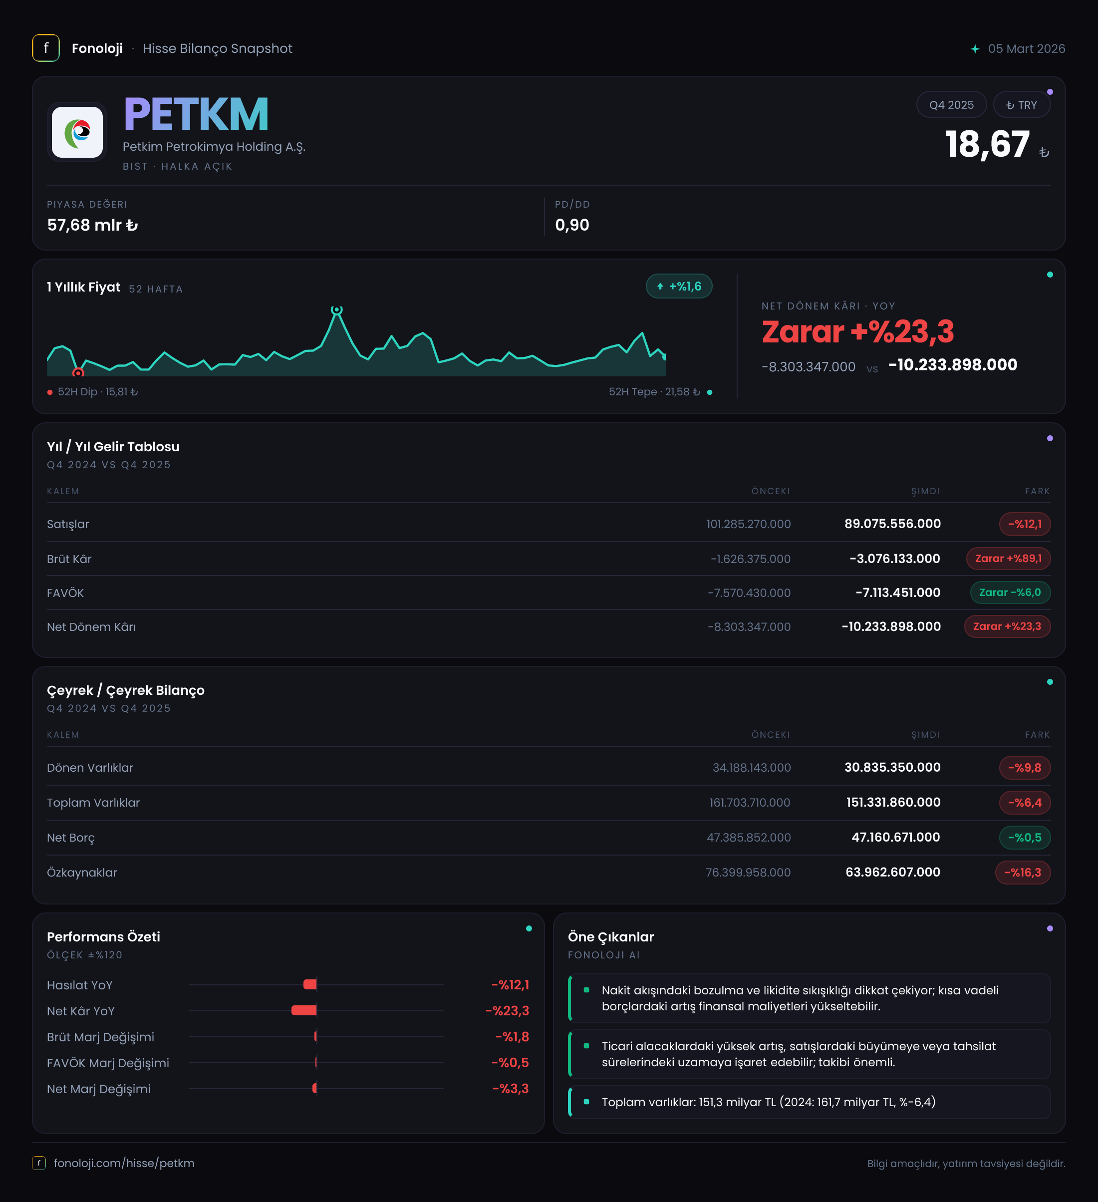Click Net Borç current value 47.160.671.000
Viewport: 1098px width, 1202px height.
(x=896, y=838)
